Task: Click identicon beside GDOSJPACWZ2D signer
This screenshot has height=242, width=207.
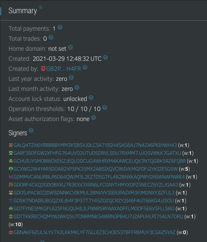Action: tap(11, 193)
